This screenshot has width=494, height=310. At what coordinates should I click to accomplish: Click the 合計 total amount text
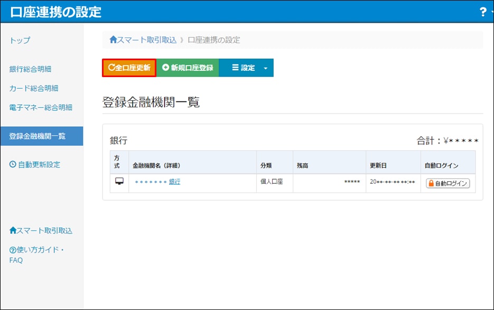pyautogui.click(x=448, y=140)
